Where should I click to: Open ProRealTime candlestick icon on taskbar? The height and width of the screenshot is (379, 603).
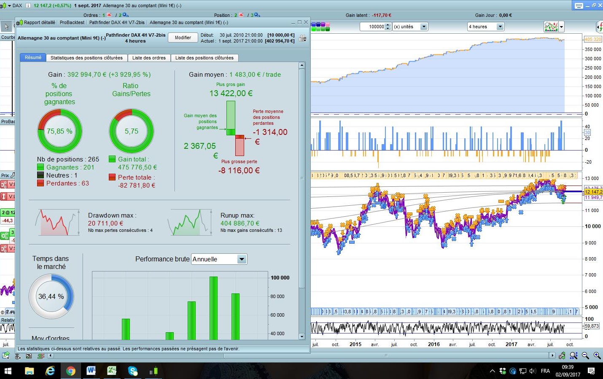point(153,371)
